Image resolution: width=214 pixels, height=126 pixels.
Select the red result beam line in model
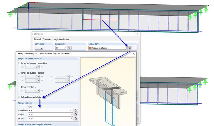pos(101,20)
